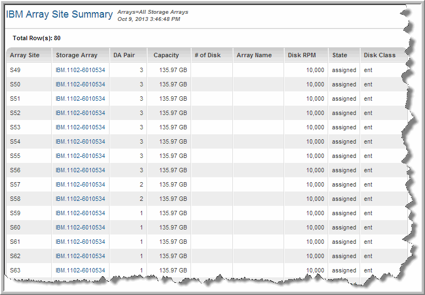Select the # of Disk column header
This screenshot has width=425, height=295.
click(x=208, y=55)
